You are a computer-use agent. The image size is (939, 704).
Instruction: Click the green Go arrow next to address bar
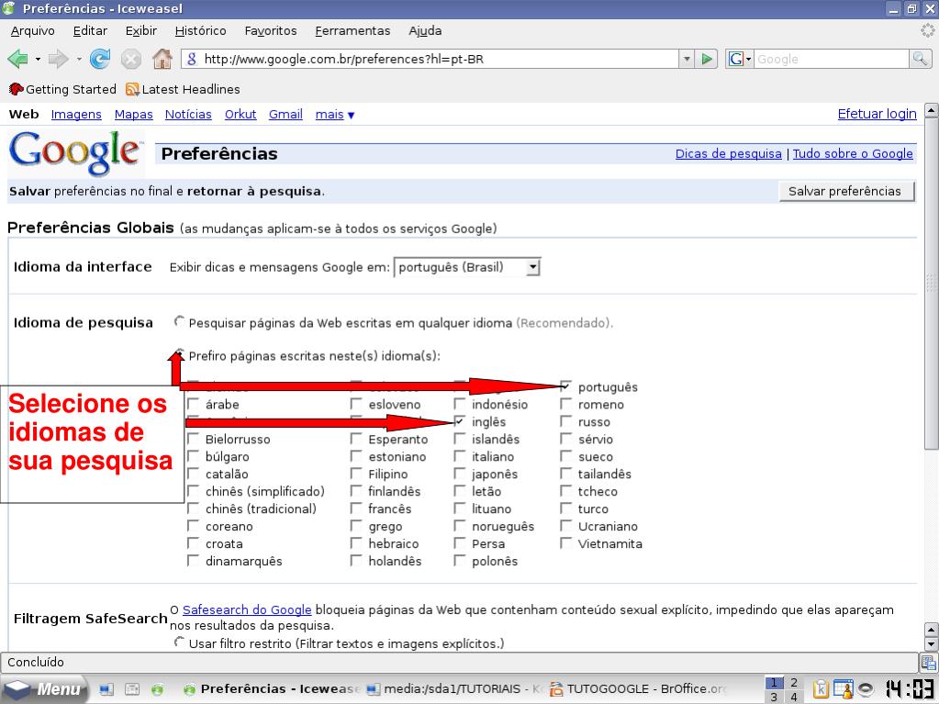pyautogui.click(x=707, y=59)
